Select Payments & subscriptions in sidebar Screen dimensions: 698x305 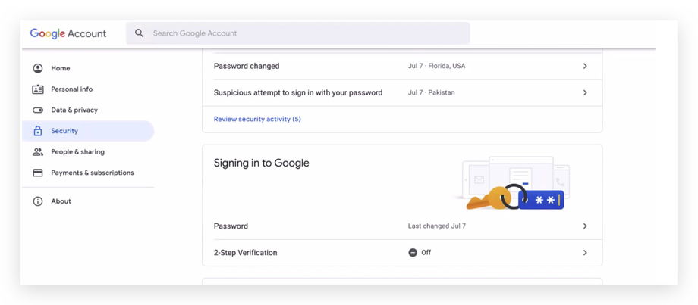click(92, 173)
